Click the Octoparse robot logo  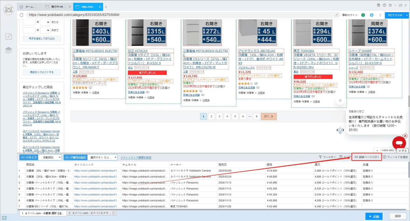click(9, 10)
